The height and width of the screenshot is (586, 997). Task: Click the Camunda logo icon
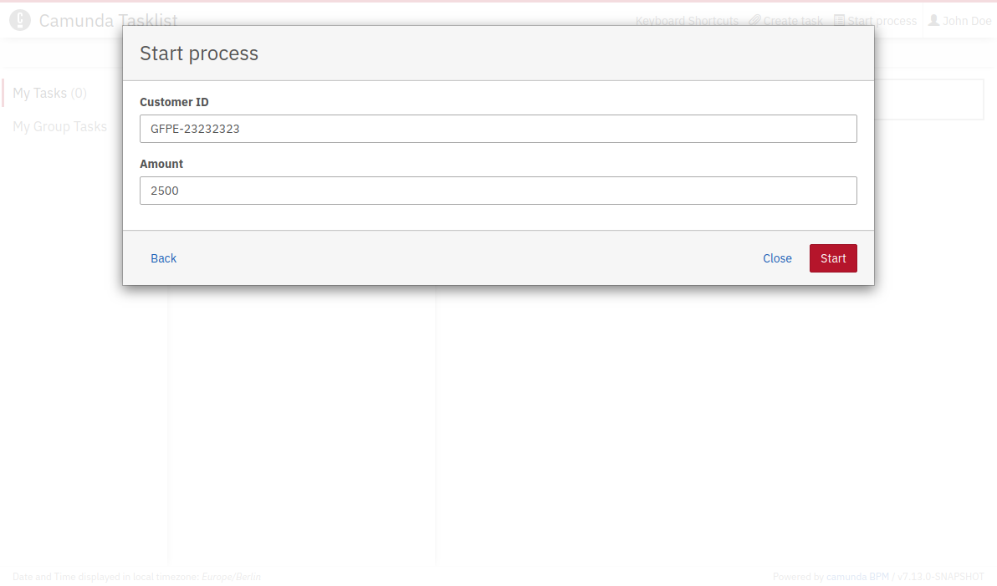pyautogui.click(x=20, y=20)
